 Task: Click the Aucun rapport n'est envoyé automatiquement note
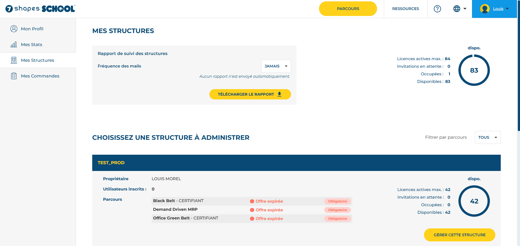[245, 76]
